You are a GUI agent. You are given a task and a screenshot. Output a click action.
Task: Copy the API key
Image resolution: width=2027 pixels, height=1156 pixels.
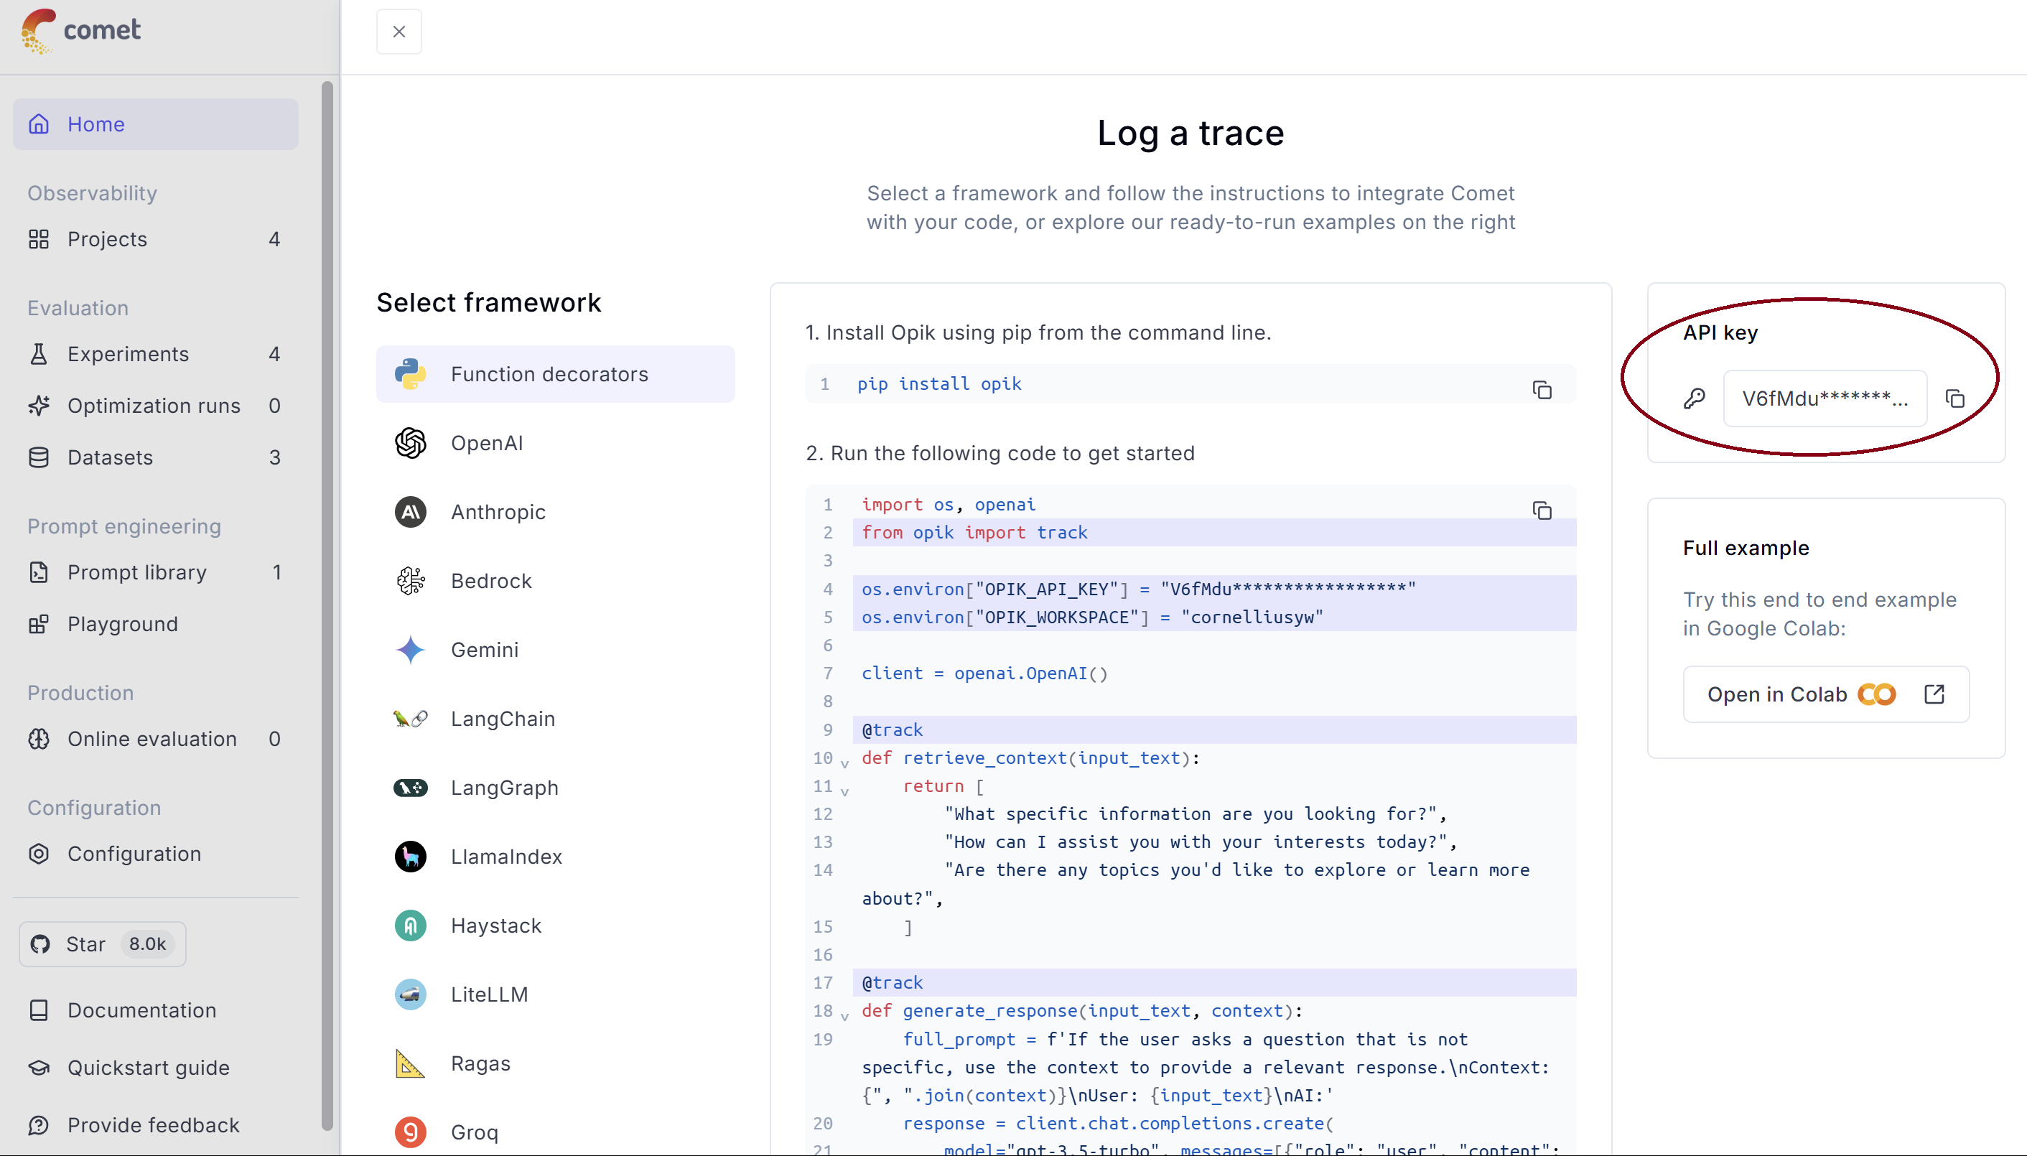point(1954,398)
